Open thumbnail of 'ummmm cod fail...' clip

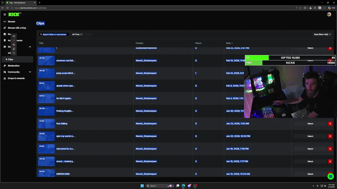coord(46,61)
